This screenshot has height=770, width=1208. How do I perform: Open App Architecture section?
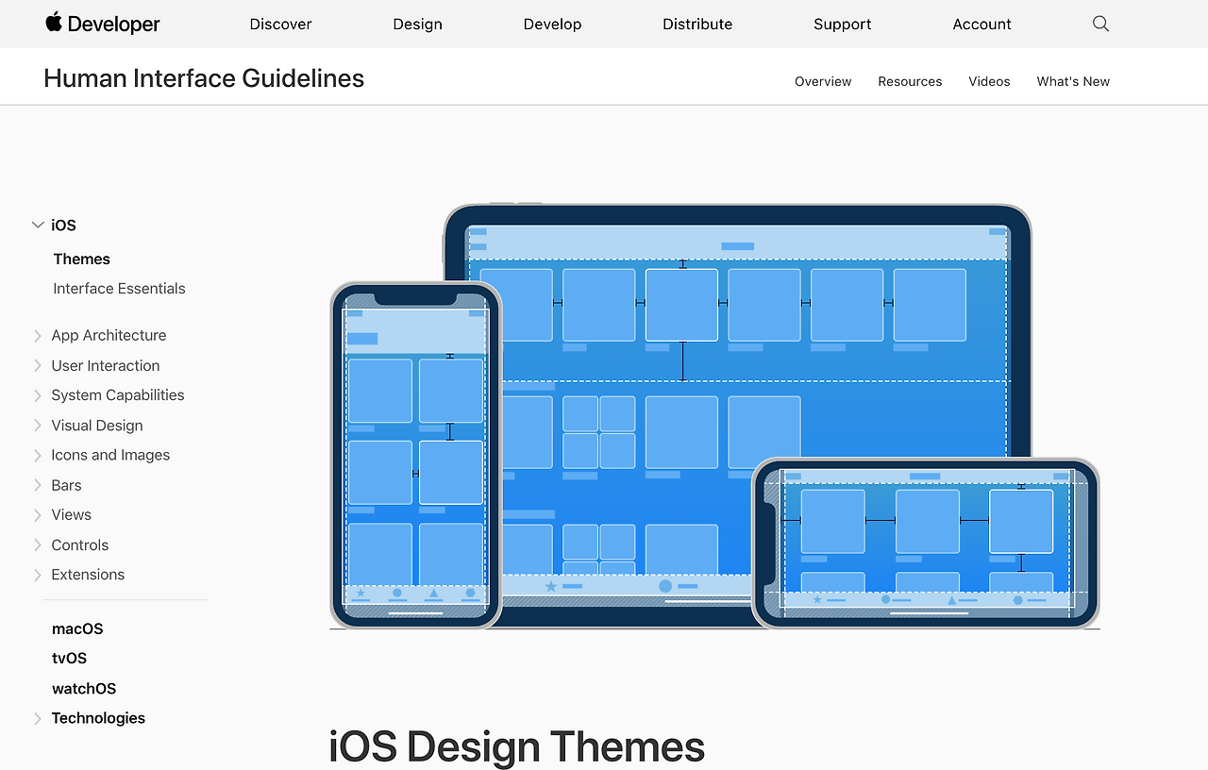pyautogui.click(x=109, y=336)
